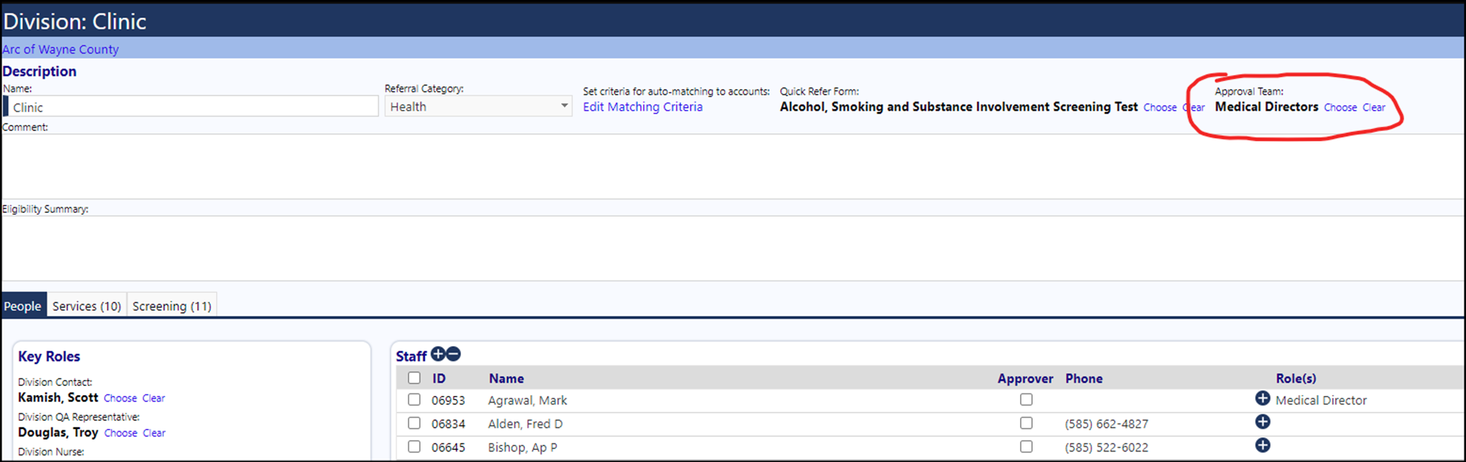Choose a different Approval Team

click(x=1340, y=108)
